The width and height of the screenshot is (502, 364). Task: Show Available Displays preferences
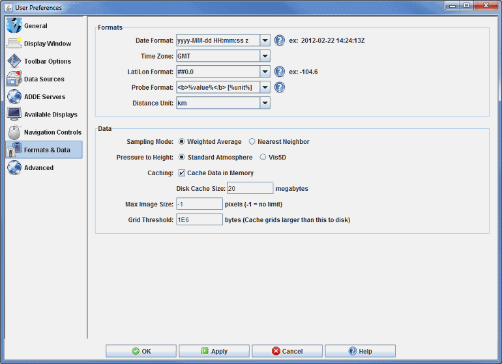tap(44, 114)
